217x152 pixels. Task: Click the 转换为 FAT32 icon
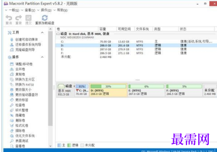tap(12, 84)
